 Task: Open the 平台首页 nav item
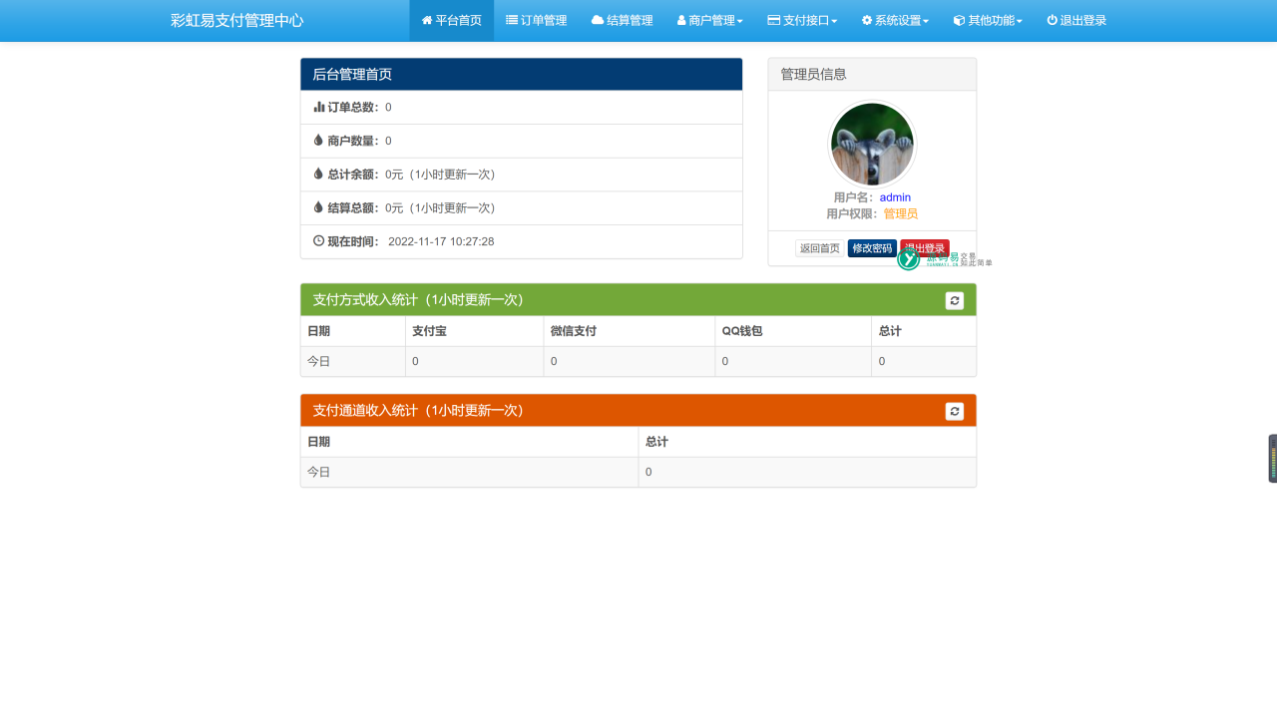[451, 20]
